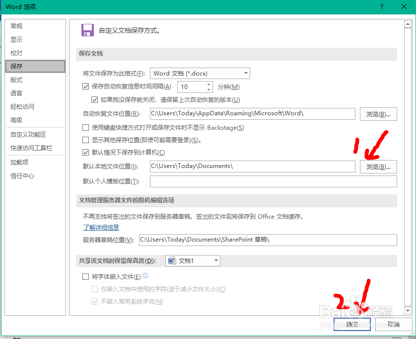416x339 pixels.
Task: Click the 服务器草稿位置 path field
Action: click(268, 240)
